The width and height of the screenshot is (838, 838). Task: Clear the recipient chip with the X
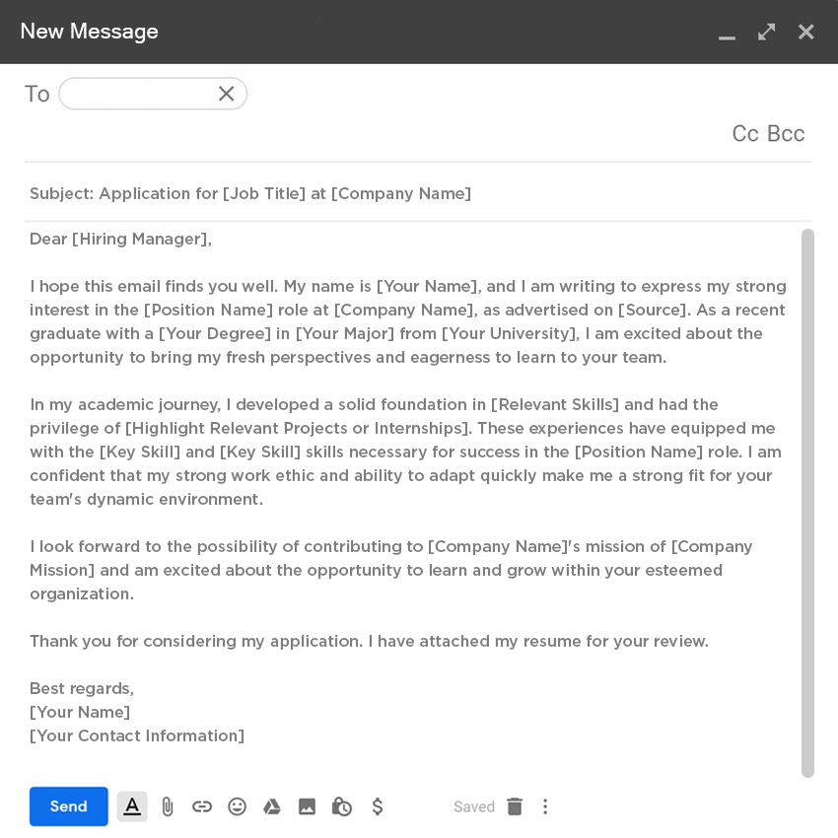point(226,94)
